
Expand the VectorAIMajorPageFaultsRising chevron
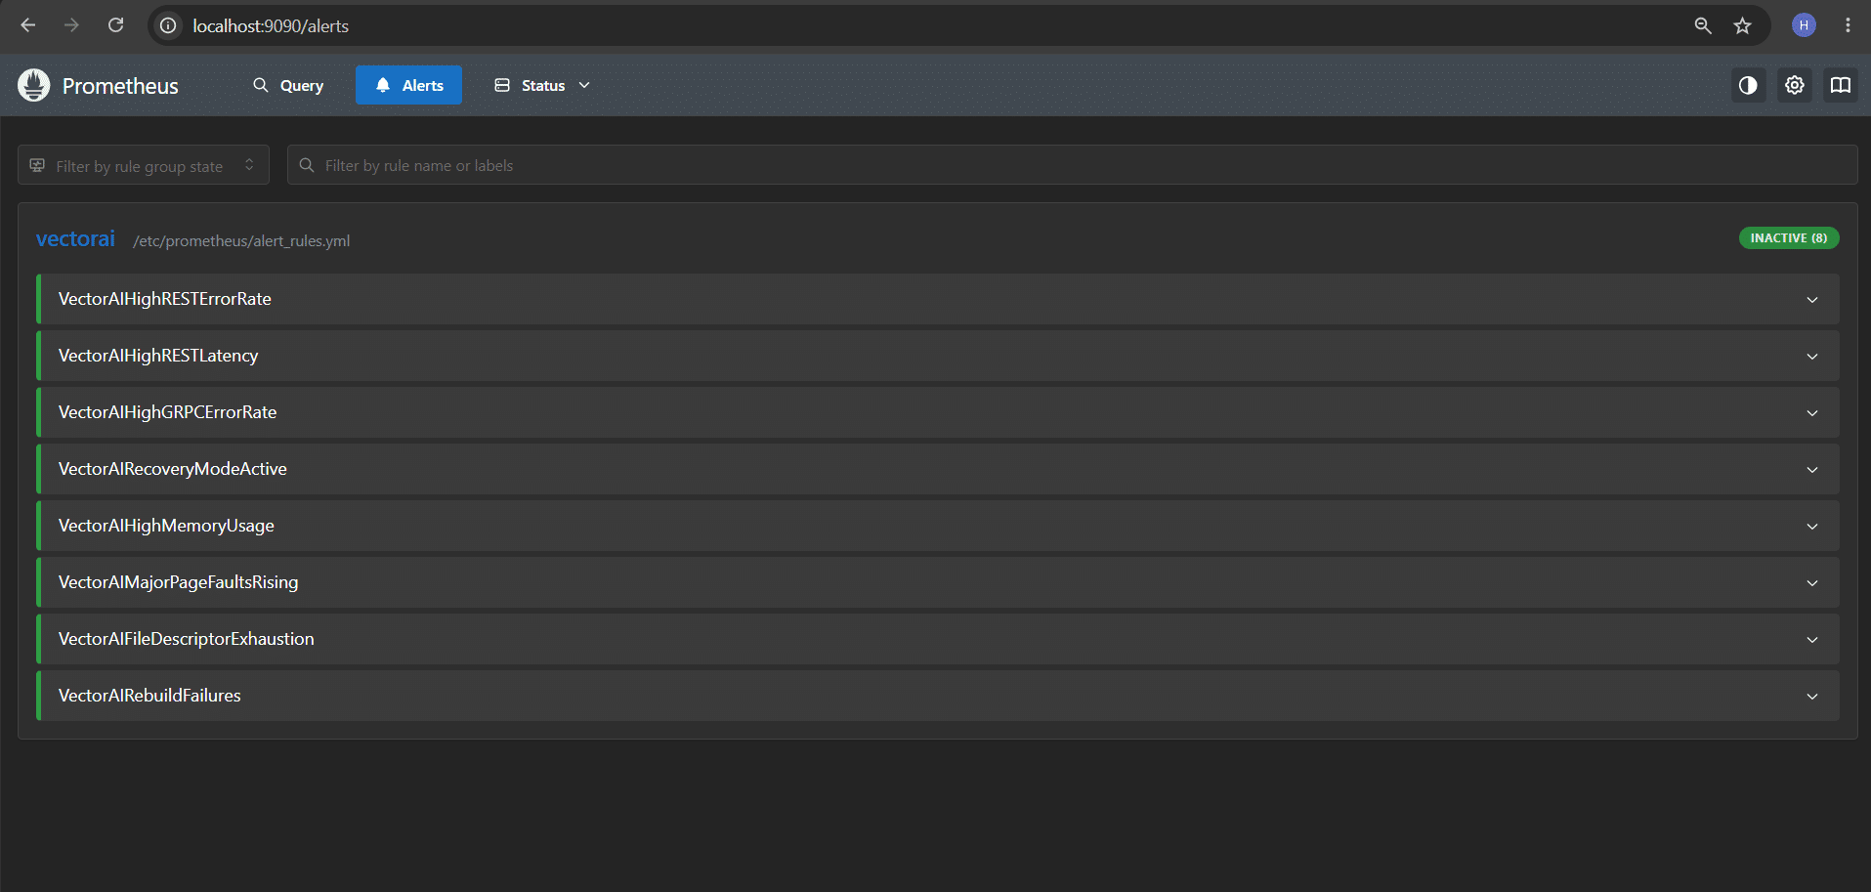1812,583
